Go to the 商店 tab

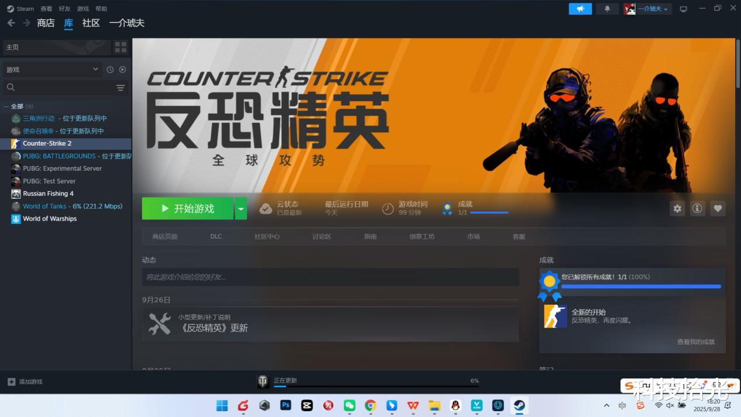coord(46,23)
